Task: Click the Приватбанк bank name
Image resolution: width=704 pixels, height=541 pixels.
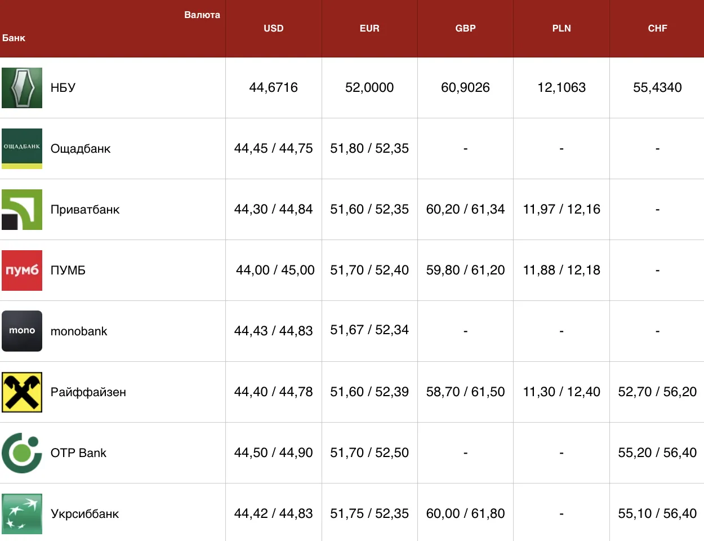Action: [x=85, y=210]
